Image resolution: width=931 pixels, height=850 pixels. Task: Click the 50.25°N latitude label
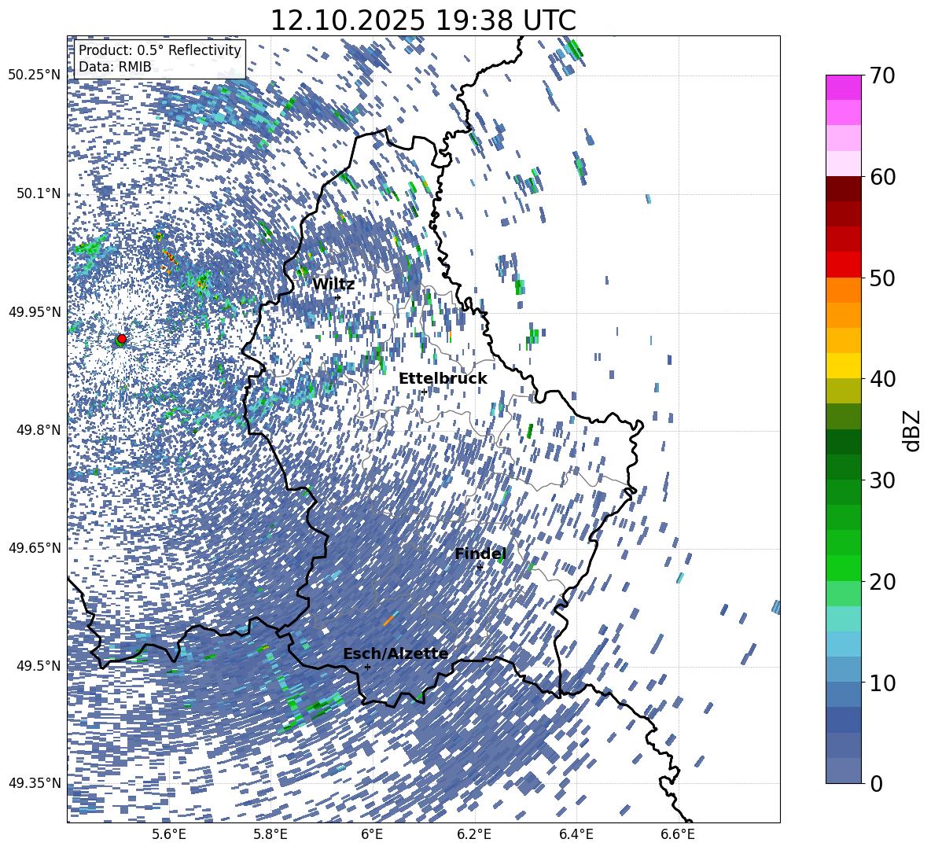[x=35, y=75]
